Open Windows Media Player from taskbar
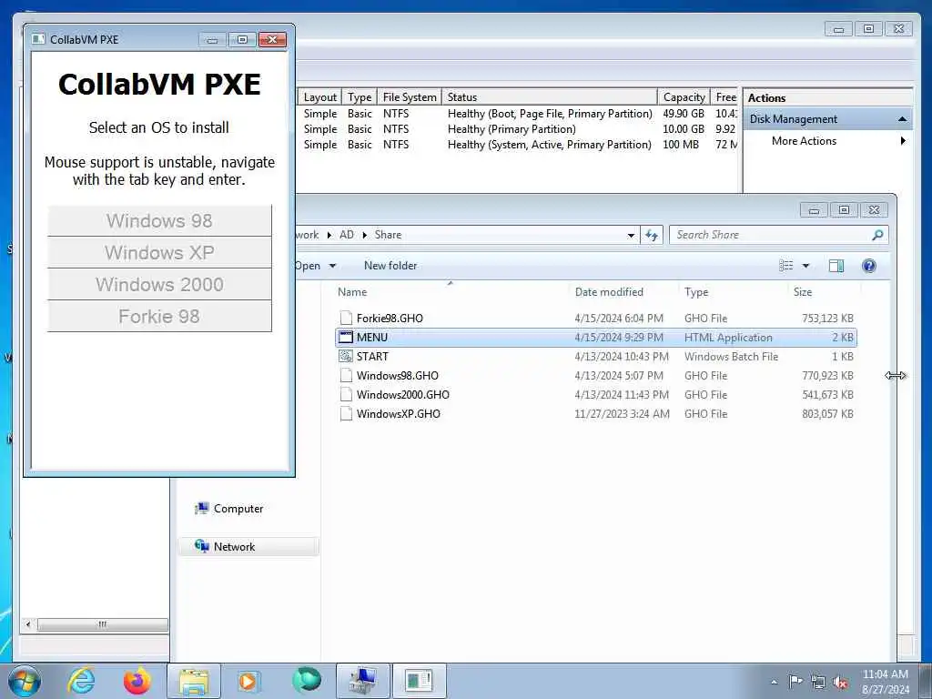This screenshot has height=699, width=932. (248, 681)
